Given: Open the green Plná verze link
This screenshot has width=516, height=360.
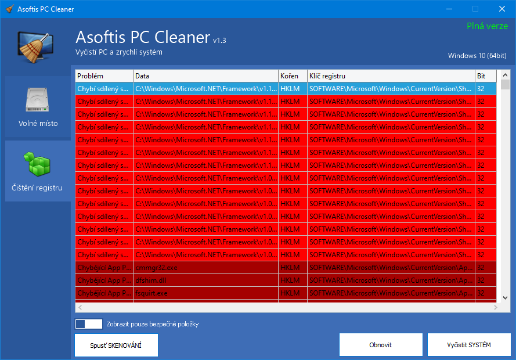Looking at the screenshot, I should click(x=487, y=26).
